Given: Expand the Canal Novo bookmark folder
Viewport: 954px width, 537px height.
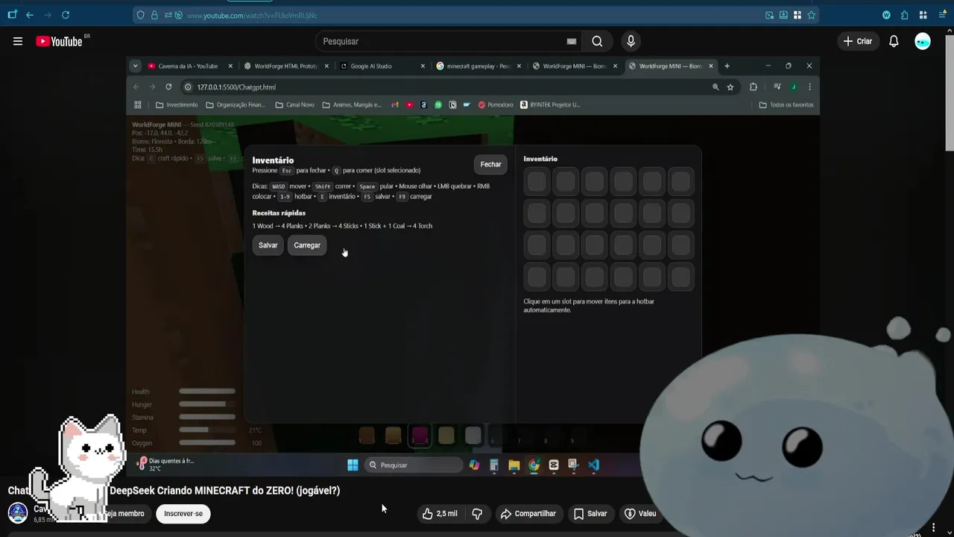Looking at the screenshot, I should click(295, 105).
